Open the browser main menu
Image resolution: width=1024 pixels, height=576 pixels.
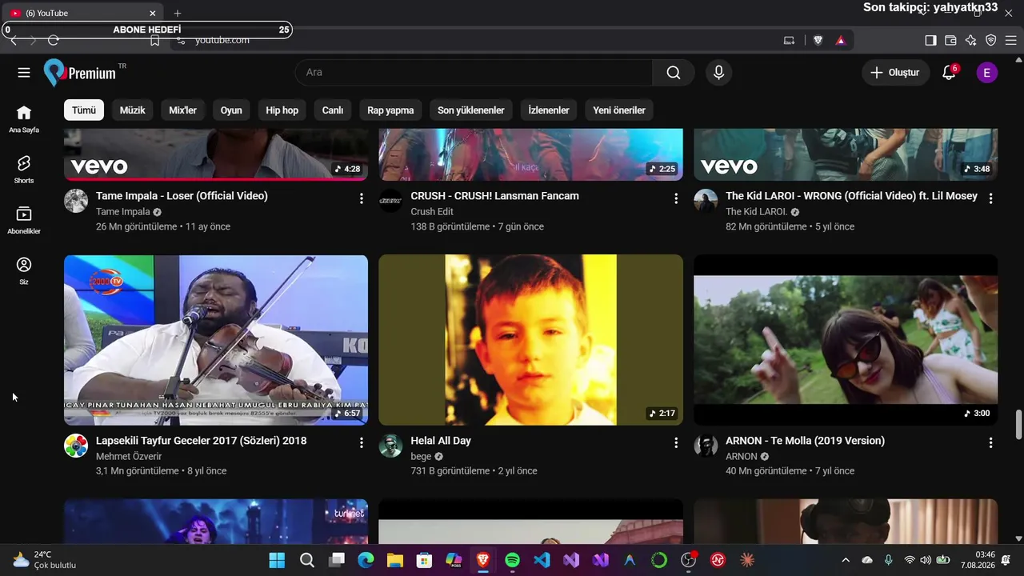(x=1010, y=40)
